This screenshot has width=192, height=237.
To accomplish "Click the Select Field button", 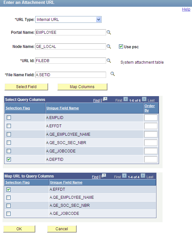I will click(x=26, y=87).
